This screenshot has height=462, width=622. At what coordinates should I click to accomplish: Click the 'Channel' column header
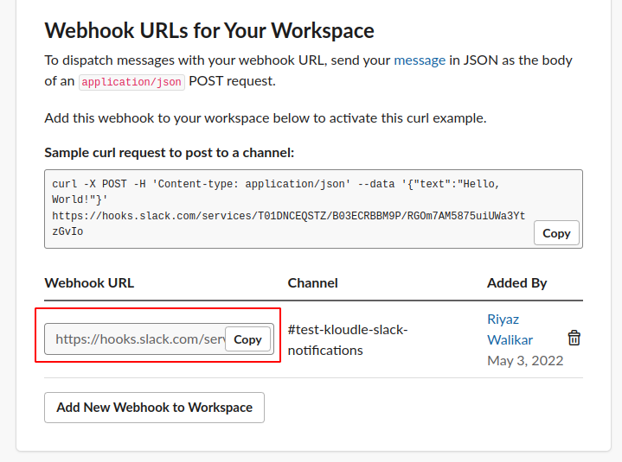click(x=312, y=283)
